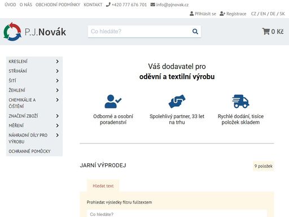Click the envelope icon beside email address
This screenshot has height=217, width=289.
pos(152,5)
